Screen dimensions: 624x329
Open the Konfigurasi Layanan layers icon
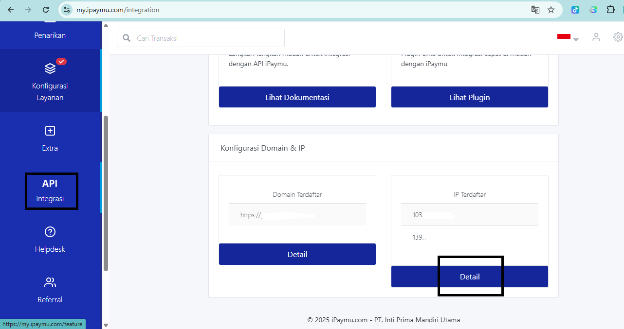(50, 68)
